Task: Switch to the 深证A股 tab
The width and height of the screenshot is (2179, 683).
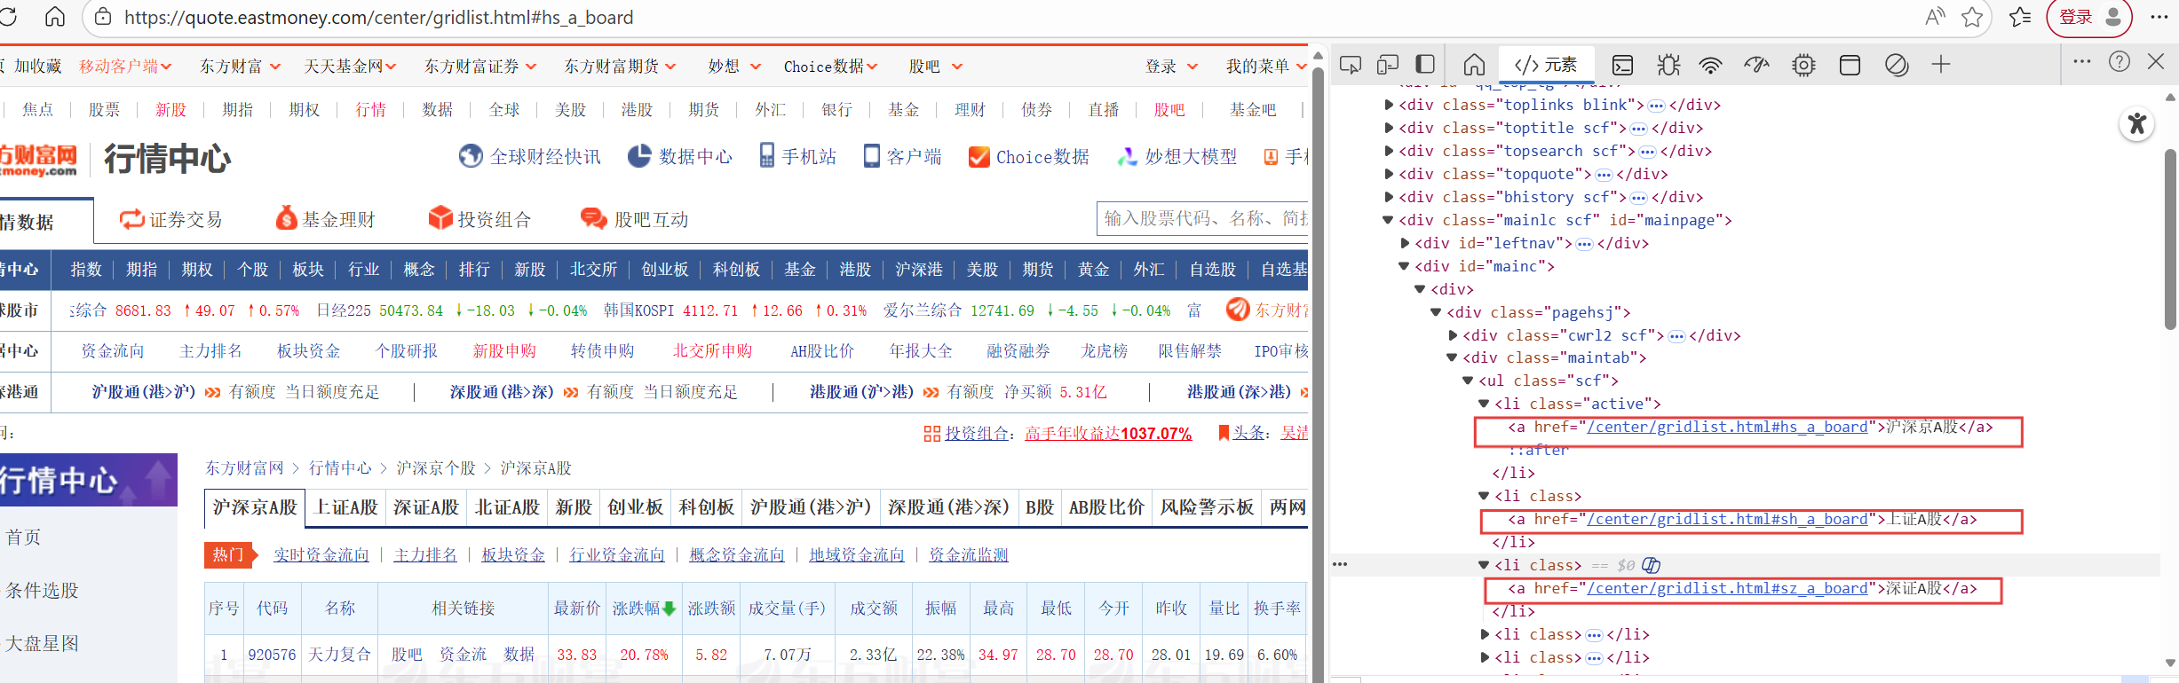Action: tap(426, 507)
